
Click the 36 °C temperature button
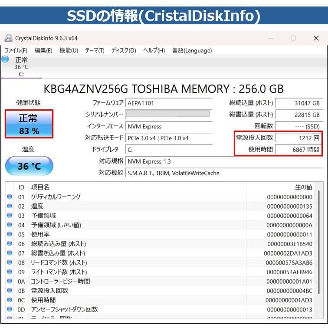(x=29, y=166)
